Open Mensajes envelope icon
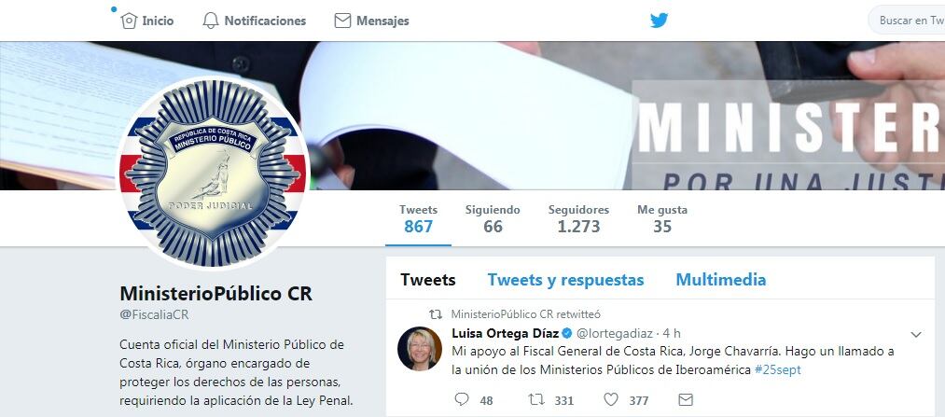 click(x=342, y=21)
